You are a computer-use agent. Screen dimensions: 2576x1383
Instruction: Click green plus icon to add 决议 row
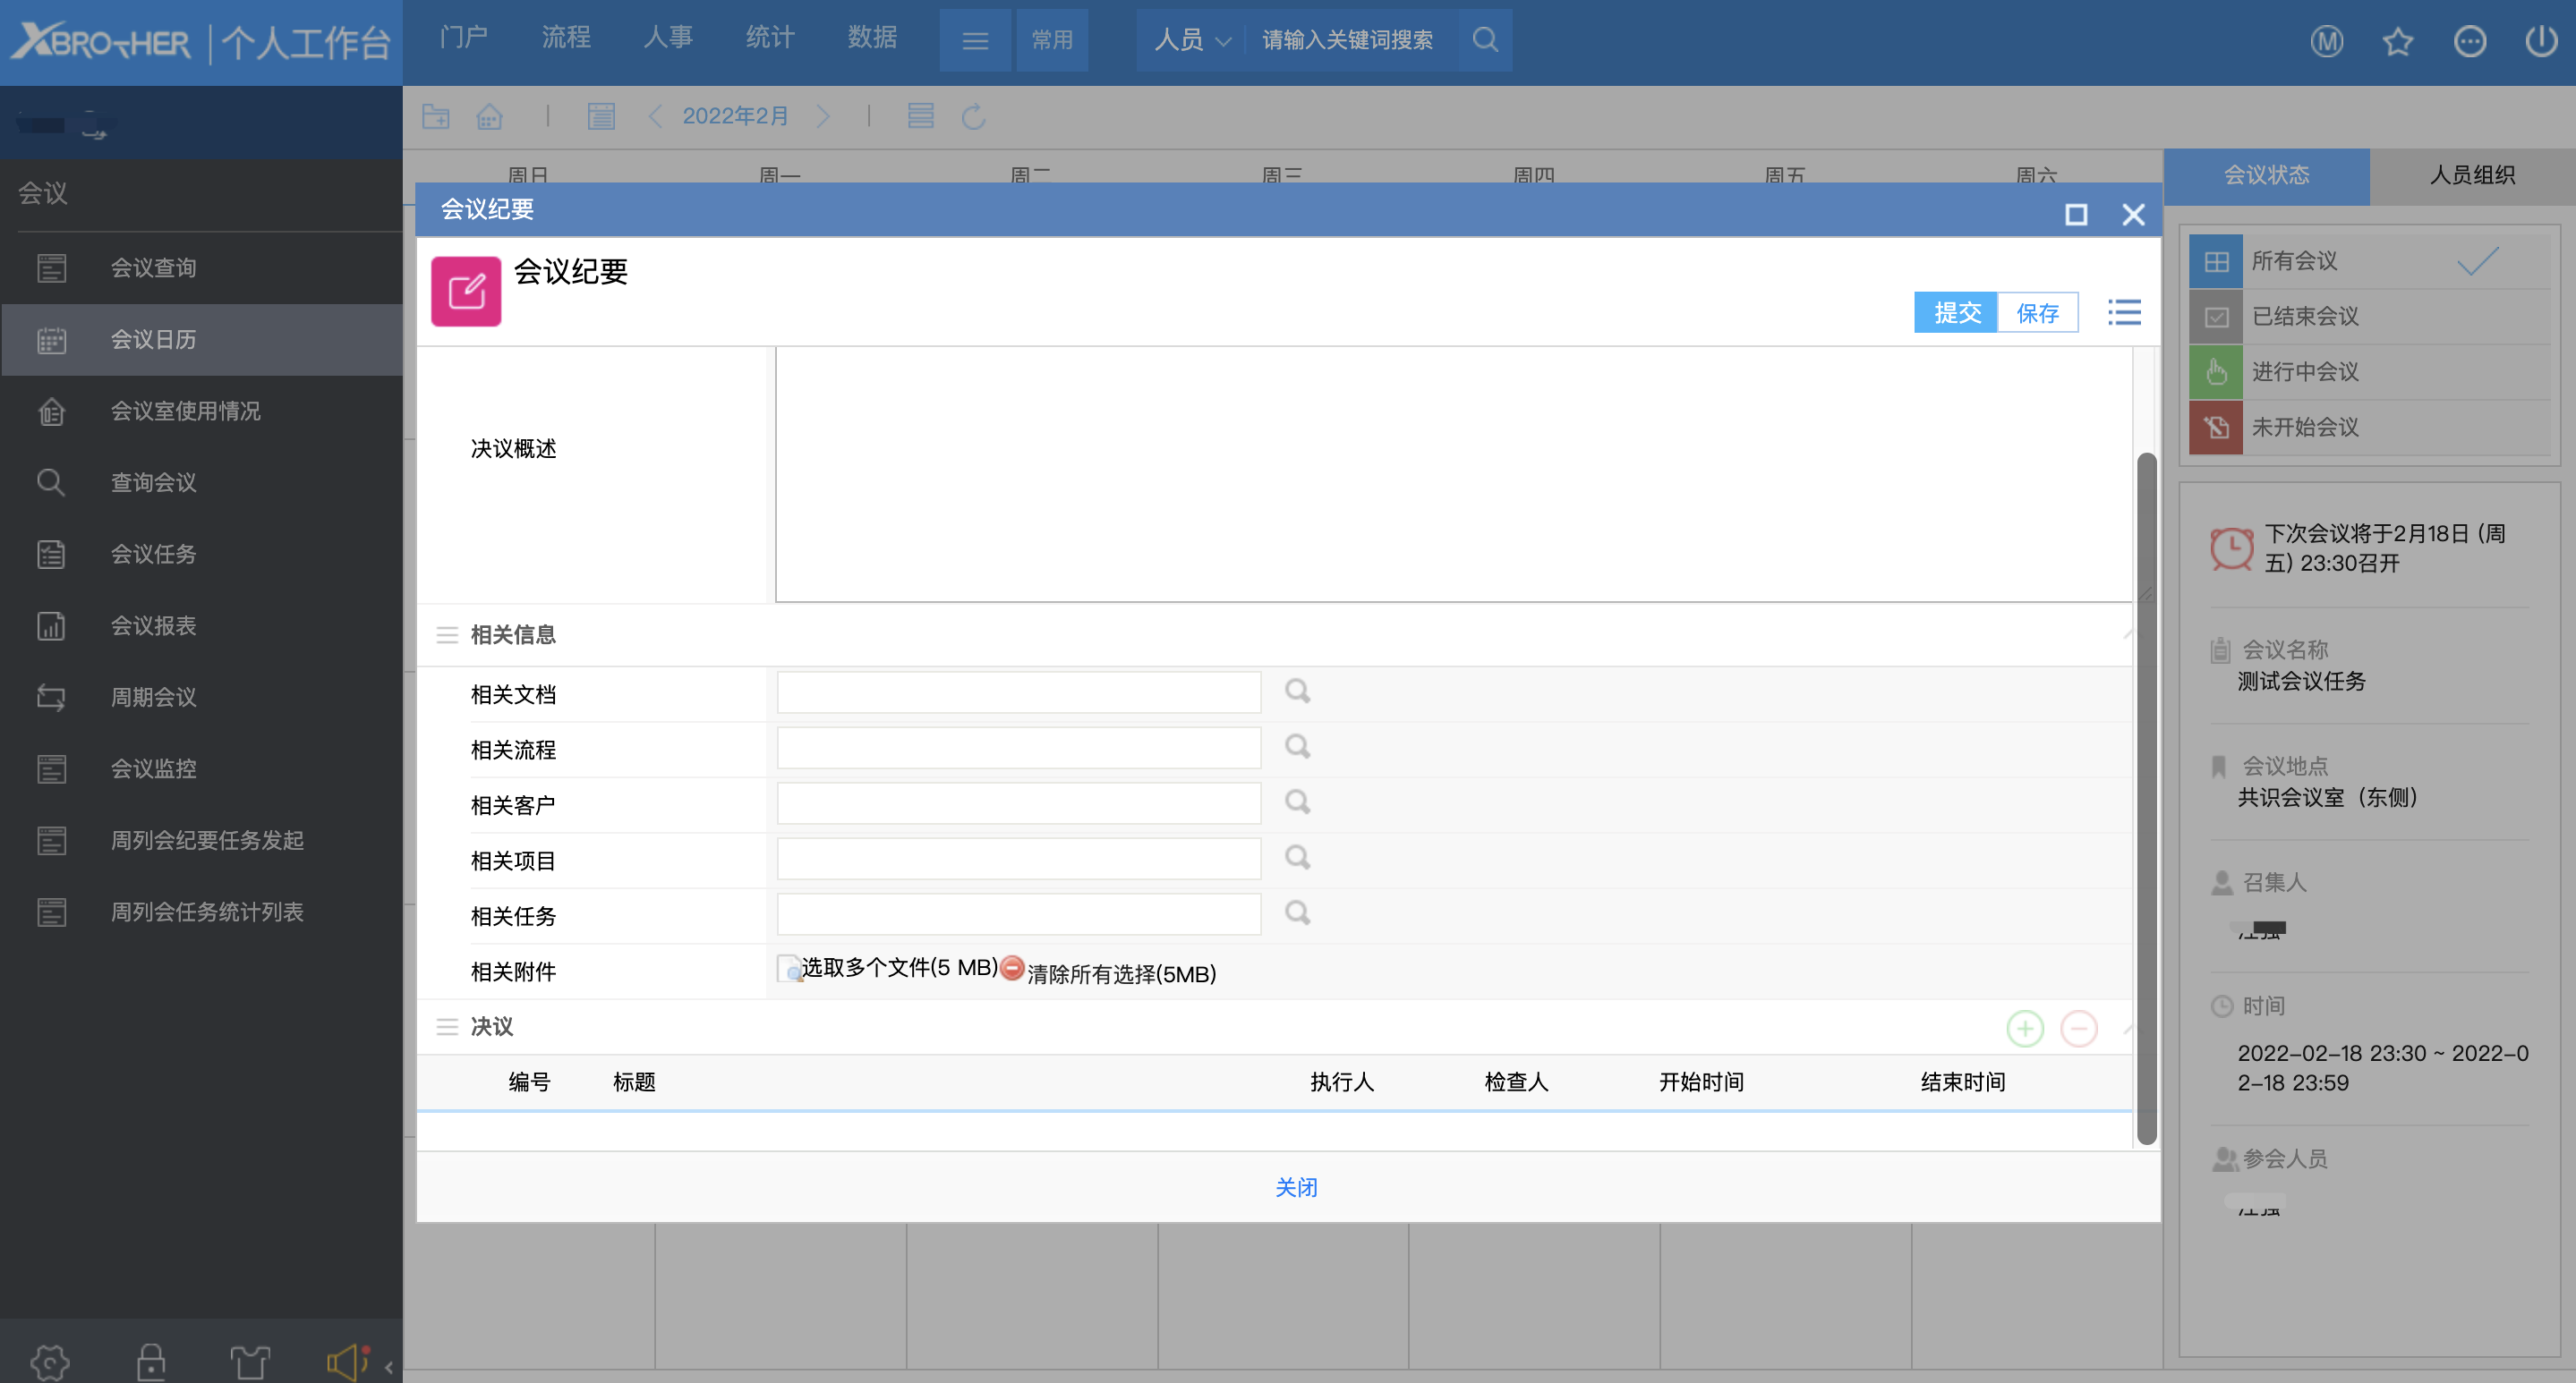(2024, 1028)
